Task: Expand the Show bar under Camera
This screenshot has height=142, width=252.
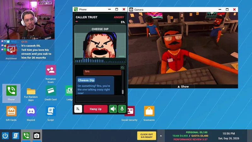Action: 183,86
